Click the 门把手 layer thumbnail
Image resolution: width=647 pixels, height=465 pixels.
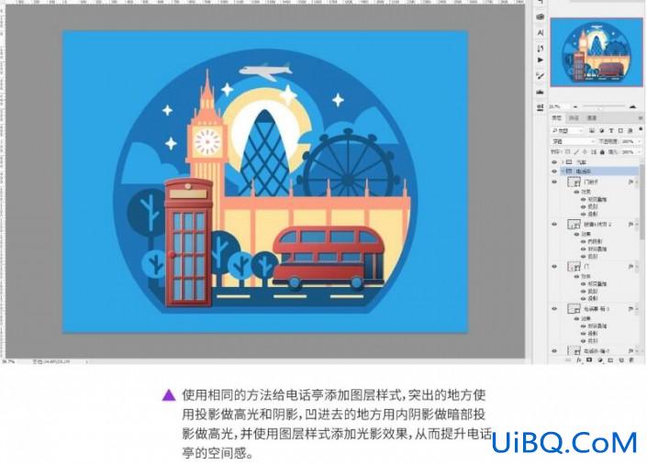574,182
